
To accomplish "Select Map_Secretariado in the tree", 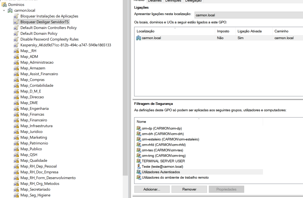I will [35, 189].
